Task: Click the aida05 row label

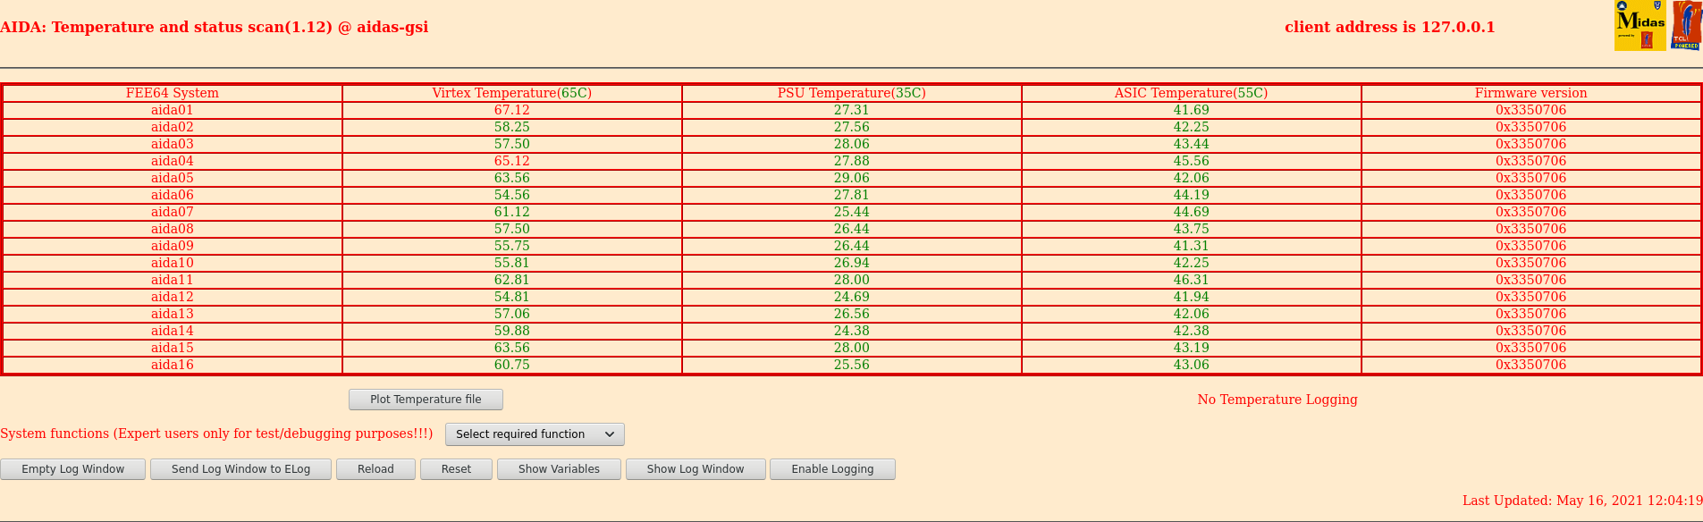Action: [x=173, y=178]
